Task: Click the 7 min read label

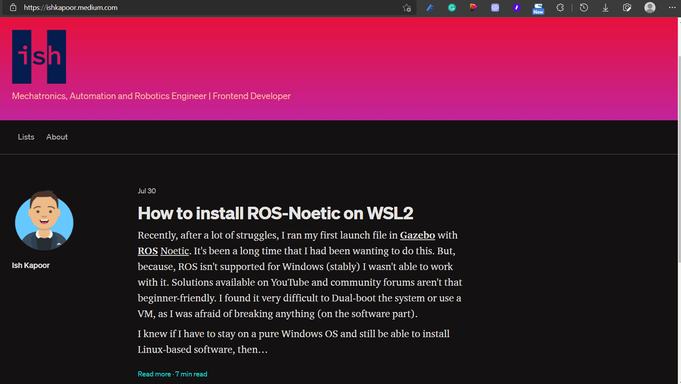Action: [192, 374]
